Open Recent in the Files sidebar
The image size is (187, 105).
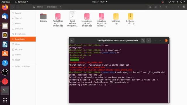23,13
